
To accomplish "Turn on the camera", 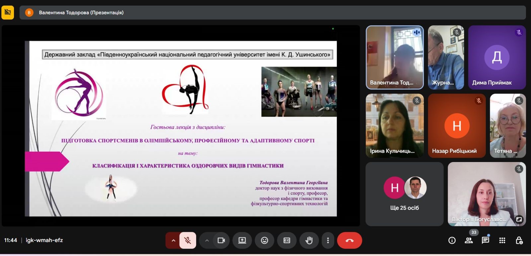I will 221,240.
